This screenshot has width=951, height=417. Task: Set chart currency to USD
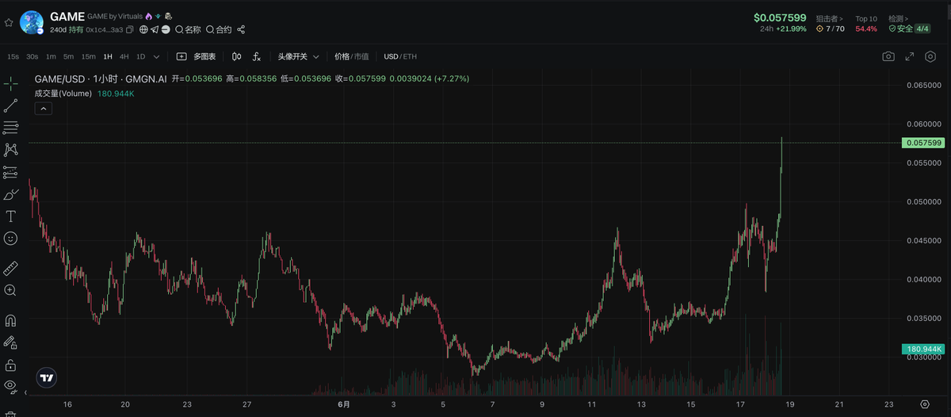(391, 56)
